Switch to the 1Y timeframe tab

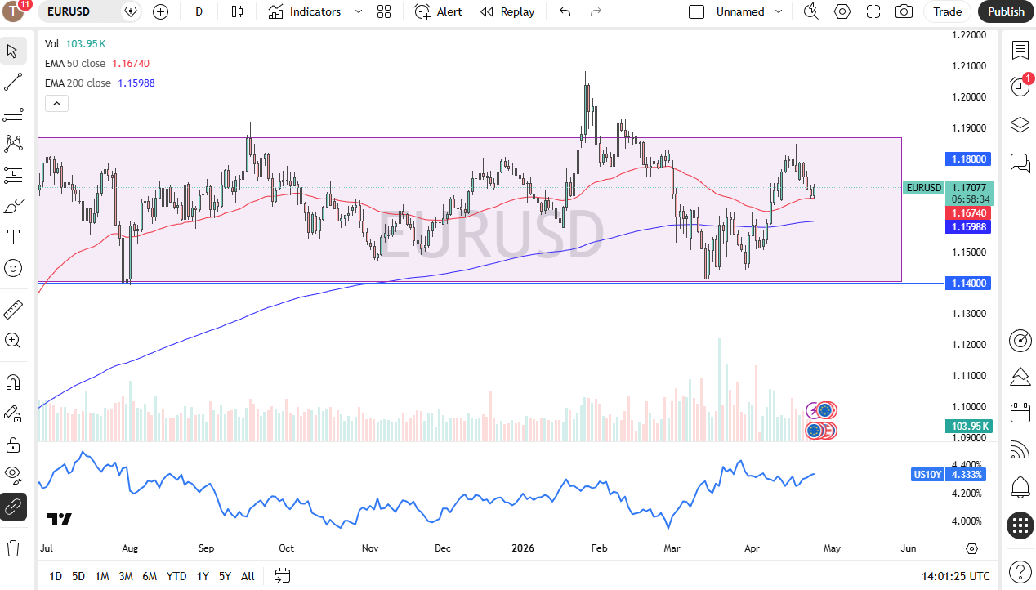(203, 576)
